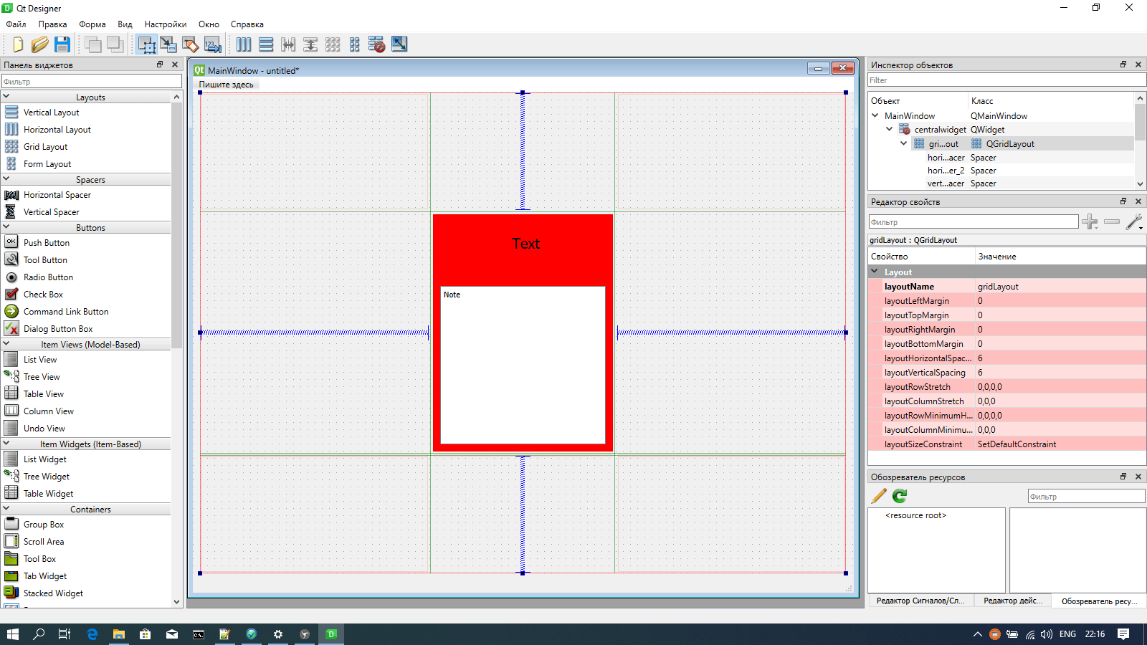This screenshot has height=645, width=1147.
Task: Open the resource pencil edit icon
Action: [x=877, y=495]
